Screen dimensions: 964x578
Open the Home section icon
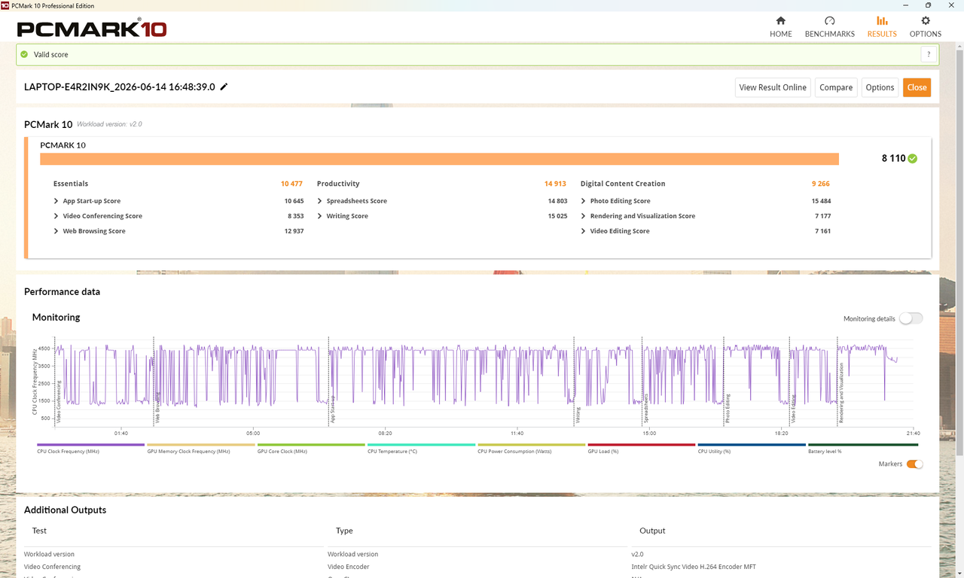(780, 21)
